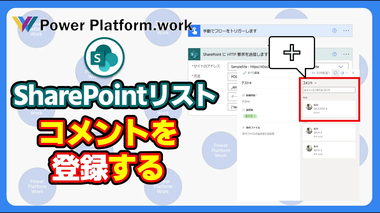Click avatar on 'コメントテスト3' comment
The image size is (380, 213).
(309, 107)
